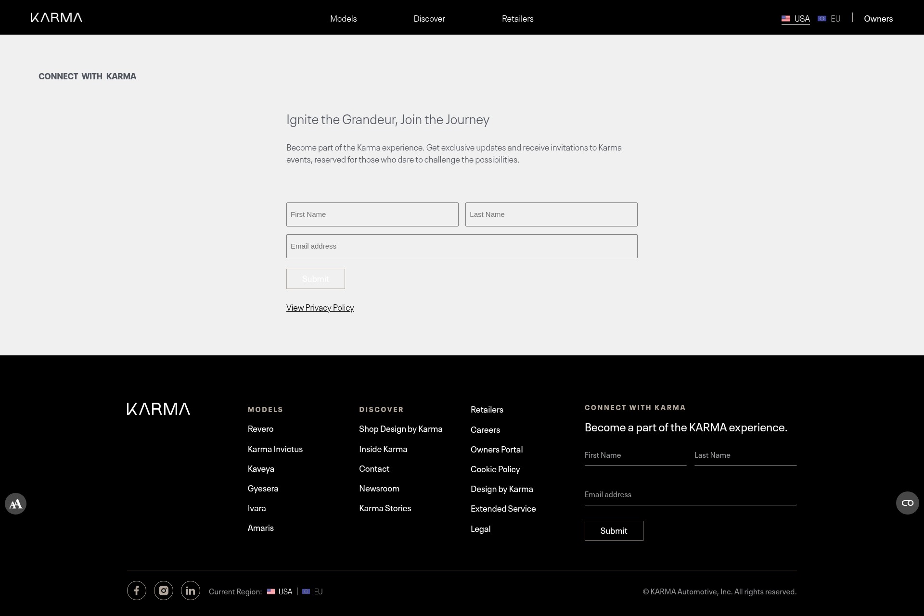The height and width of the screenshot is (616, 924).
Task: Click the KARMA logo in footer
Action: coord(158,409)
